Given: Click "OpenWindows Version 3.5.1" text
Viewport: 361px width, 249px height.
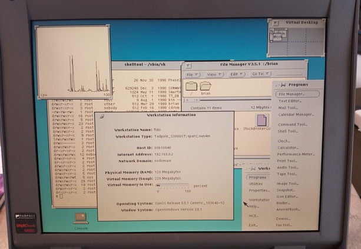Looking at the screenshot, I should coord(178,210).
